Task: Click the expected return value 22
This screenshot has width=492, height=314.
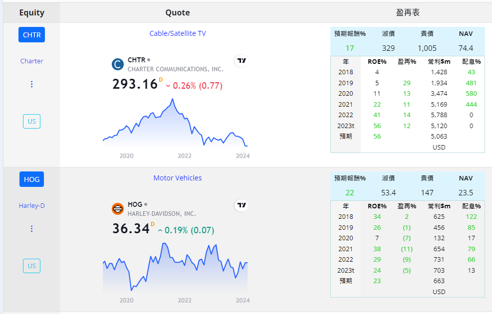Action: tap(350, 193)
